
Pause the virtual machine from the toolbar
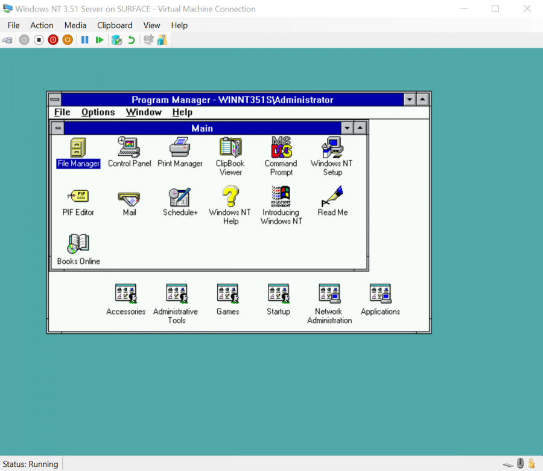coord(84,40)
